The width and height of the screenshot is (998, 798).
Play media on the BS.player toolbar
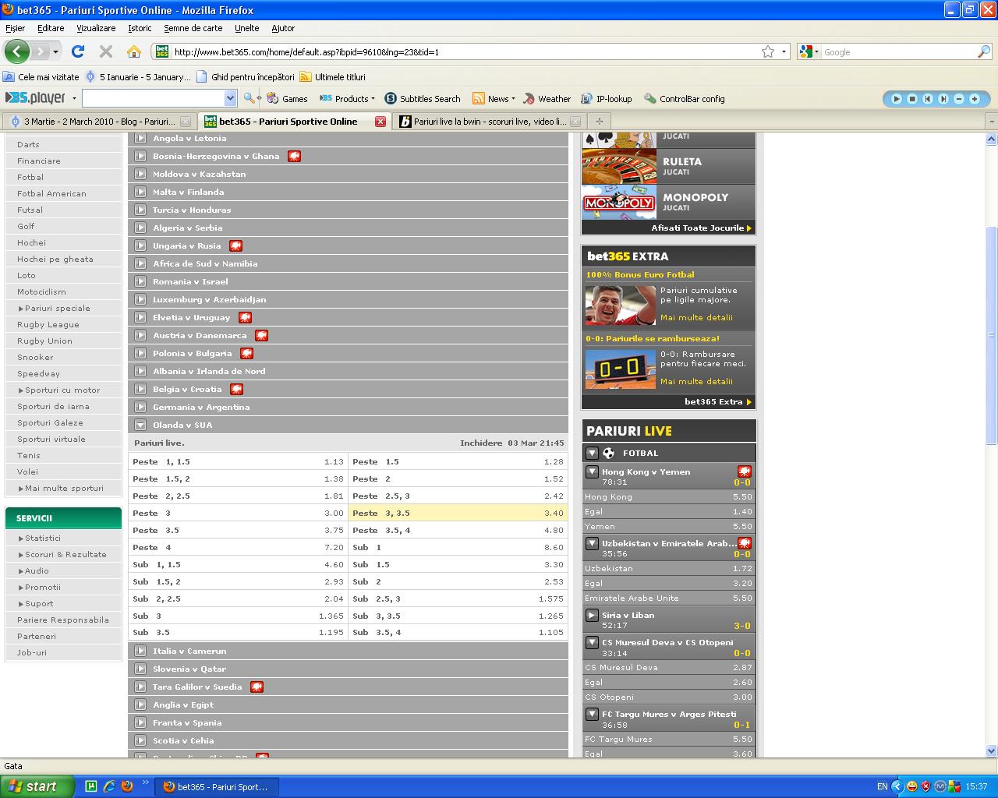pyautogui.click(x=897, y=99)
